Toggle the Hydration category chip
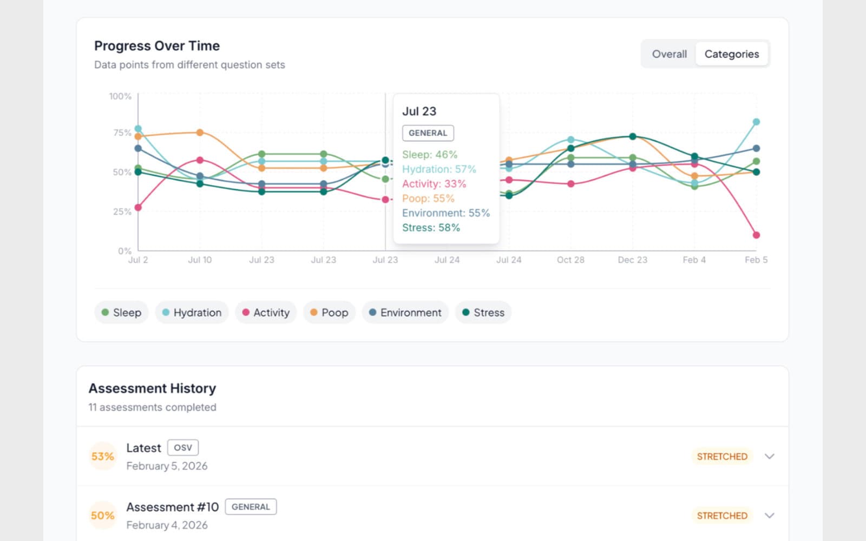The image size is (866, 541). click(x=192, y=312)
